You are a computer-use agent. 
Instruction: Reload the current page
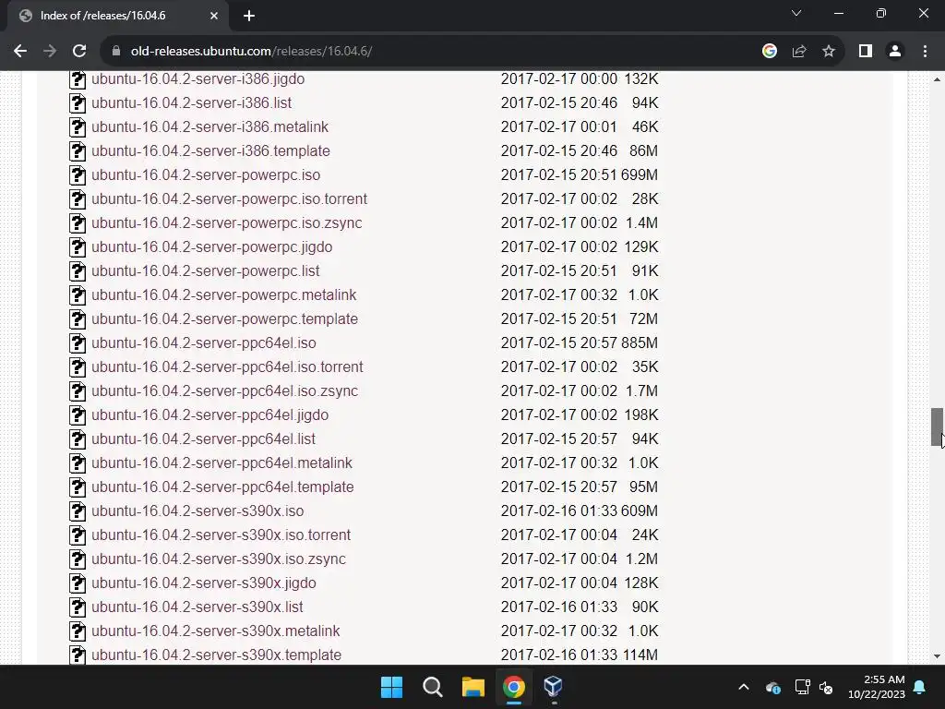(79, 52)
